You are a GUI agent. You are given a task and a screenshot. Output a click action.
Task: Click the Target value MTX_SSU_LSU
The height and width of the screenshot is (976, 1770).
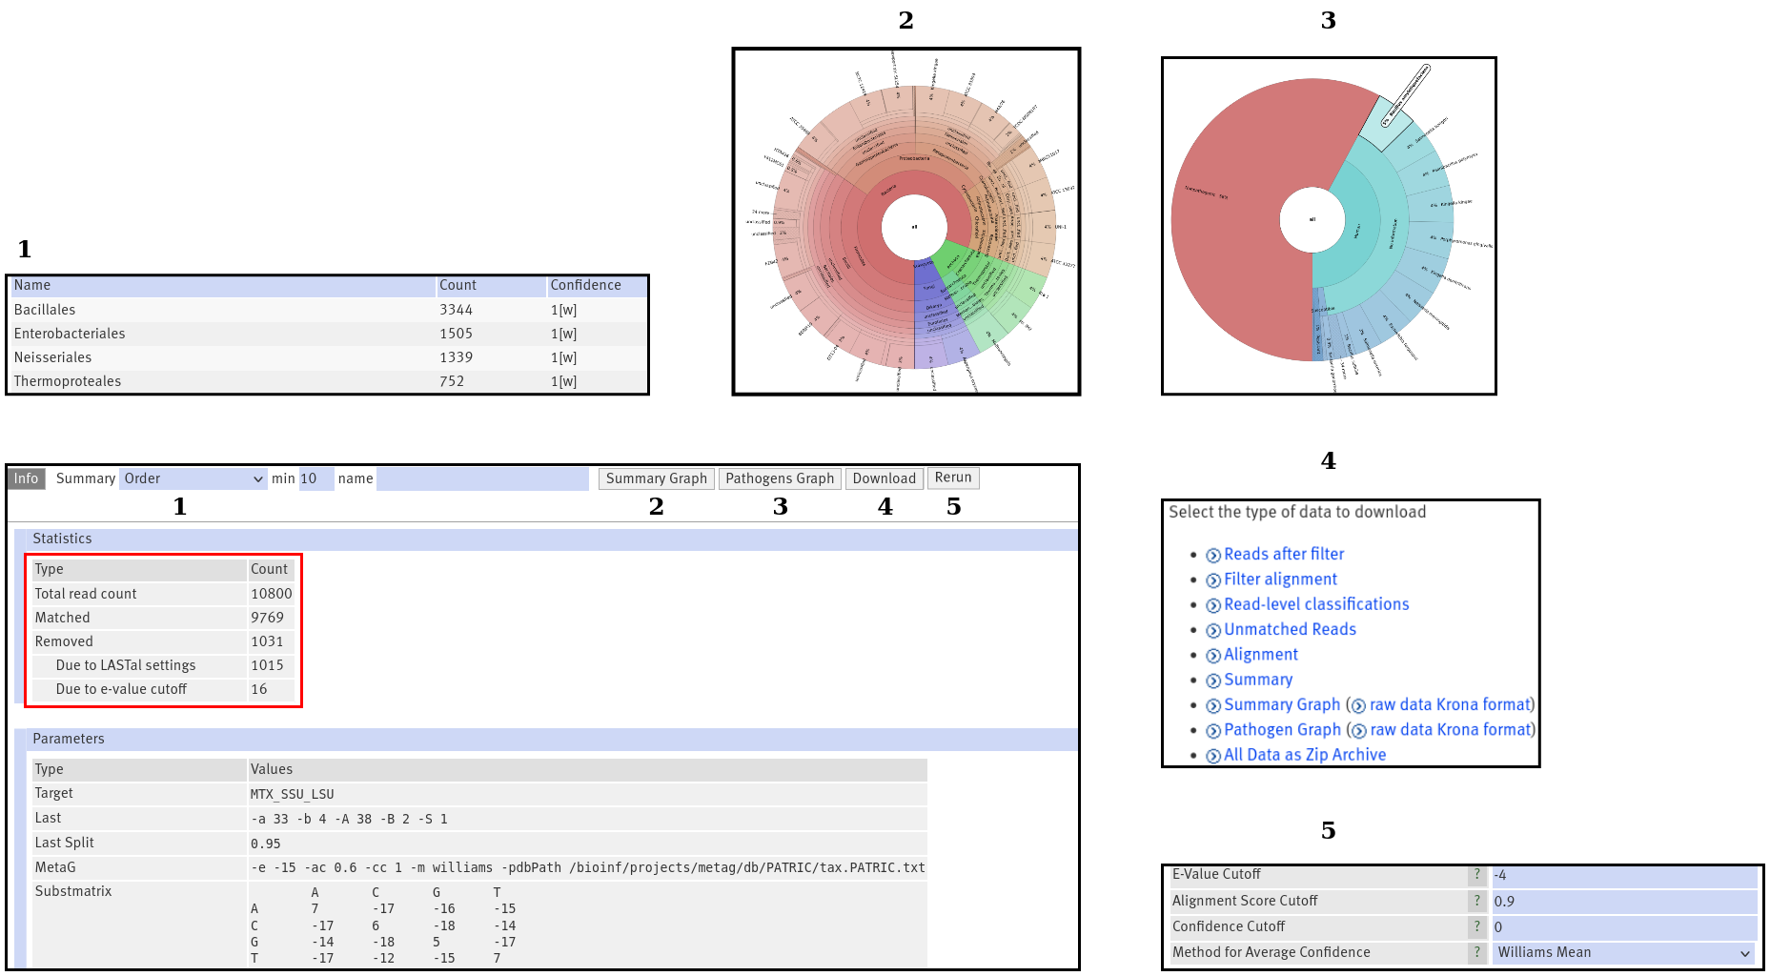click(292, 794)
